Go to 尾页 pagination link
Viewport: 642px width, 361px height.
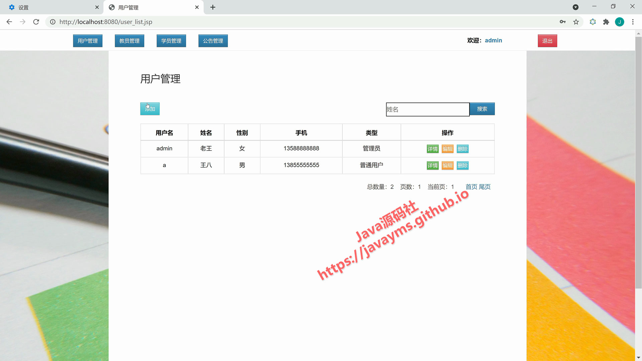tap(485, 187)
